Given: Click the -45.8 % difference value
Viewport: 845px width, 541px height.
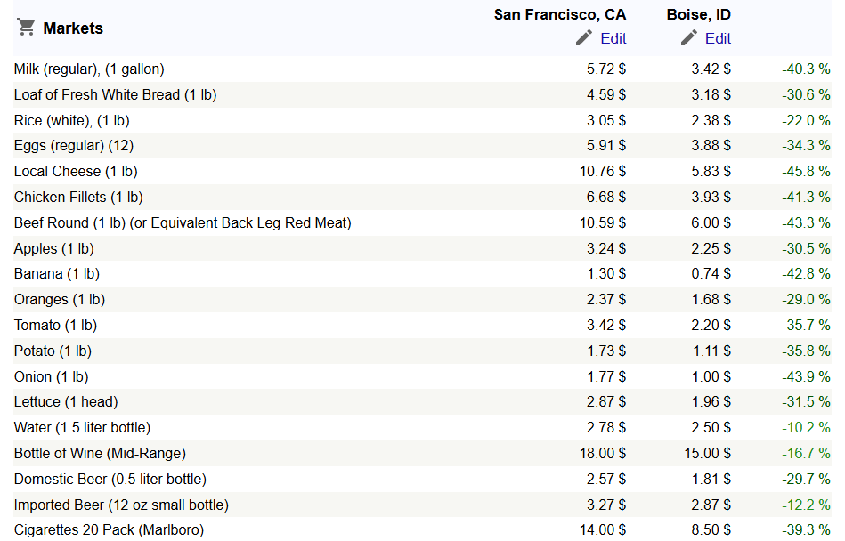Looking at the screenshot, I should click(806, 171).
